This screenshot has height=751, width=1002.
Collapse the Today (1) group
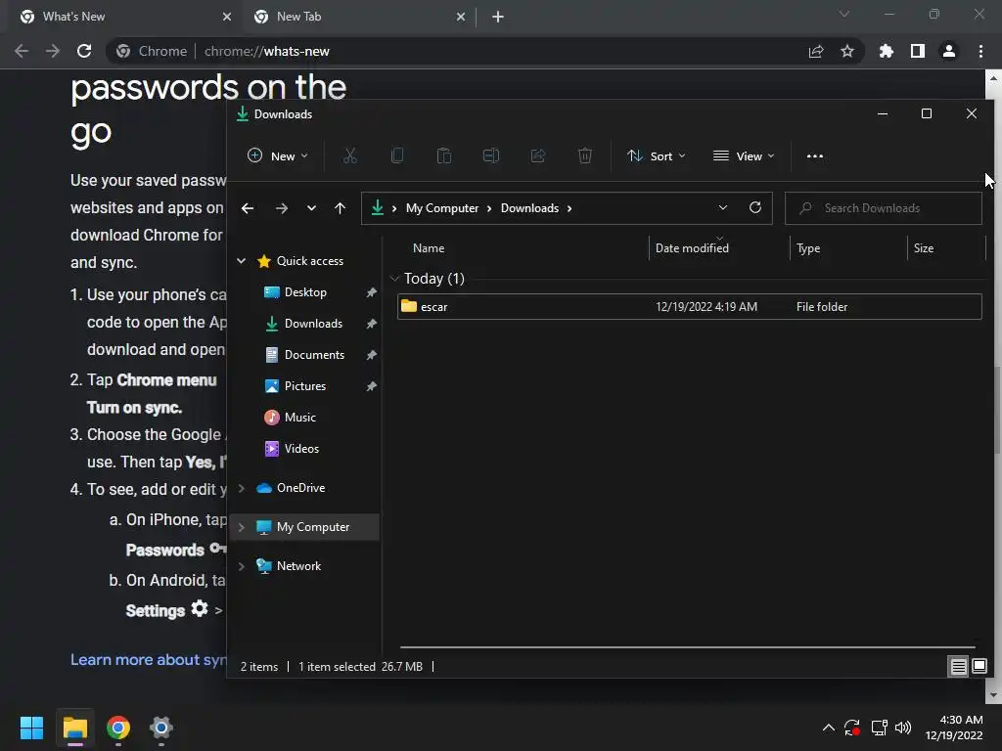coord(394,279)
